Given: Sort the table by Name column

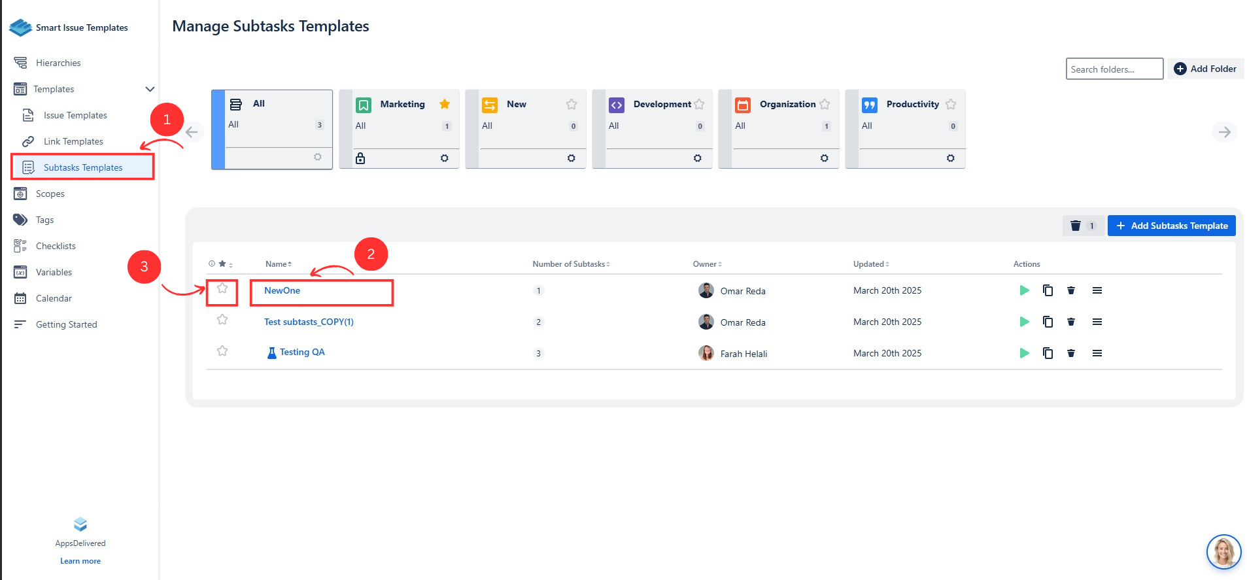Looking at the screenshot, I should click(279, 264).
